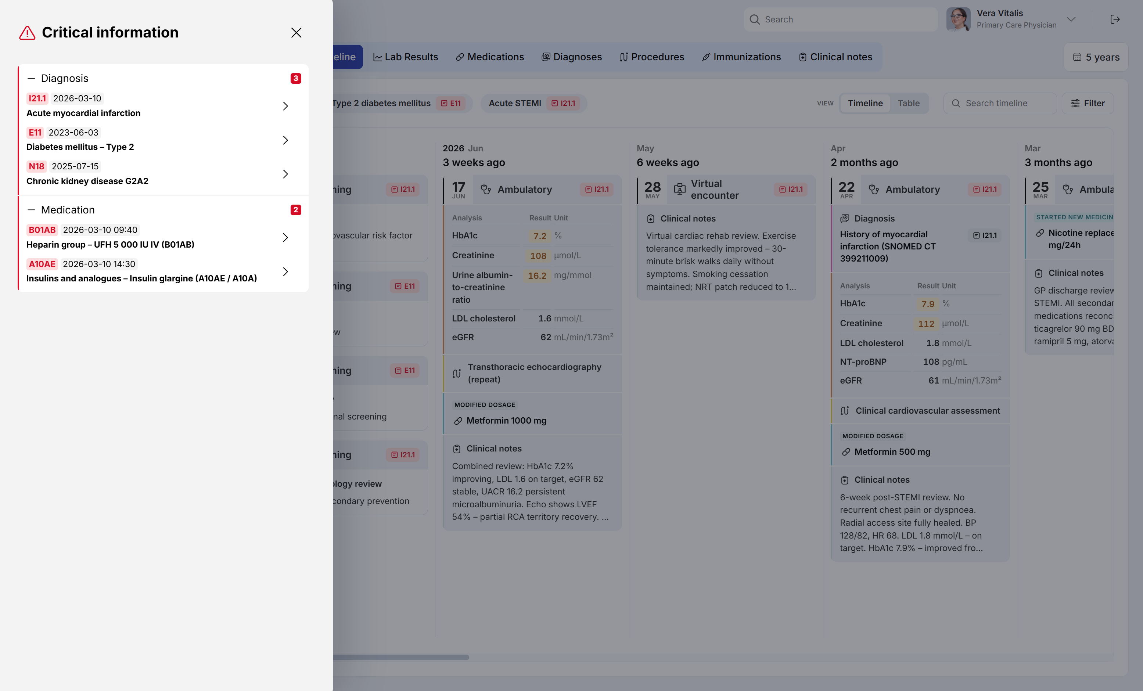Open Acute myocardial infarction details chevron

pyautogui.click(x=285, y=106)
